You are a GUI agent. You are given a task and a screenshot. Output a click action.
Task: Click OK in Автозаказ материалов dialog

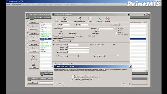tap(60, 84)
